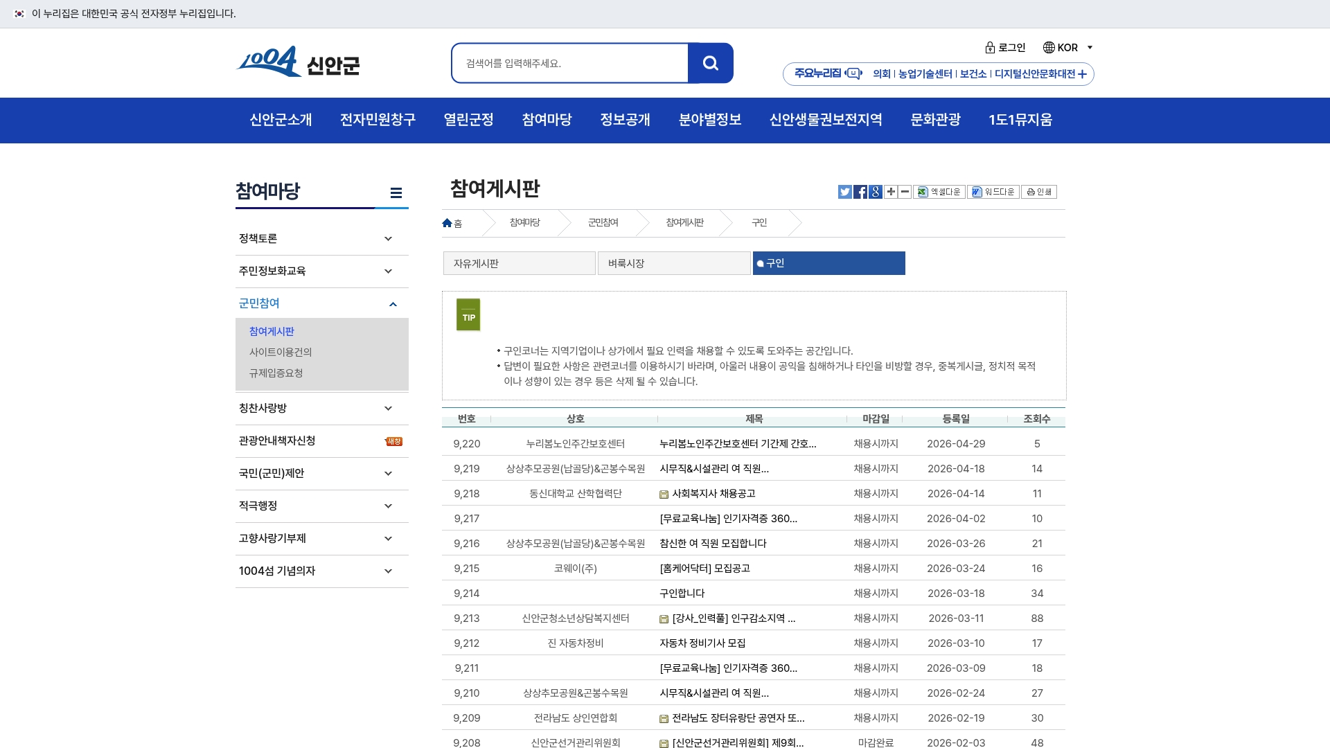The image size is (1330, 748).
Task: Open the 신안생물권보전지역 main menu
Action: 826,120
